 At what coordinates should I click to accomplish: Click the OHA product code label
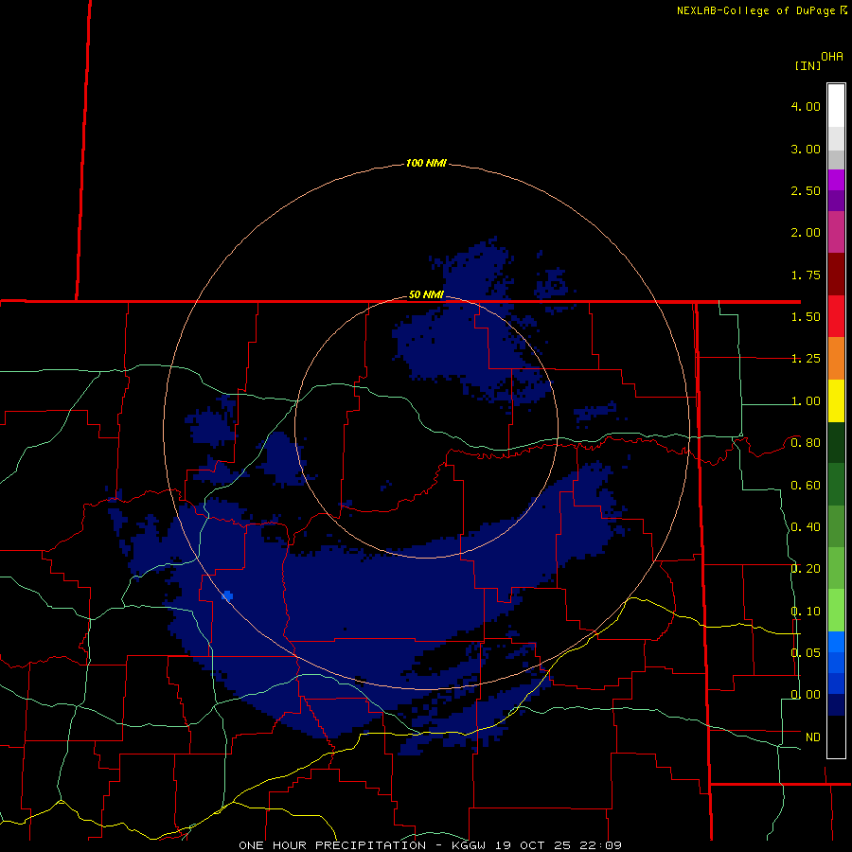pyautogui.click(x=832, y=57)
